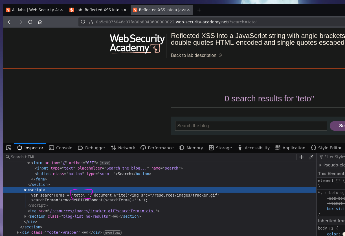Open the Application panel
This screenshot has height=236, width=345.
[290, 148]
